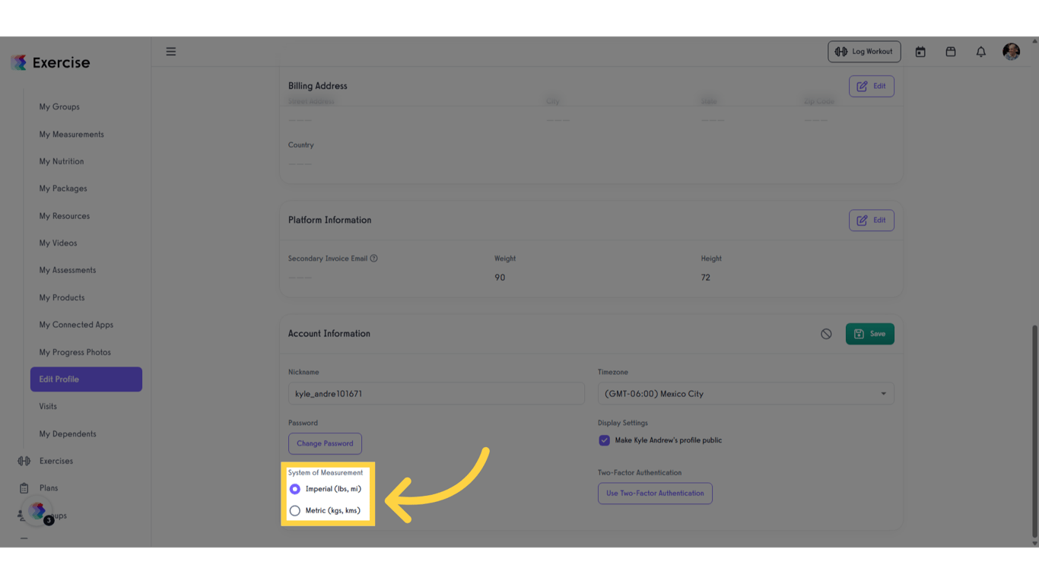Open the hamburger menu icon

click(170, 51)
